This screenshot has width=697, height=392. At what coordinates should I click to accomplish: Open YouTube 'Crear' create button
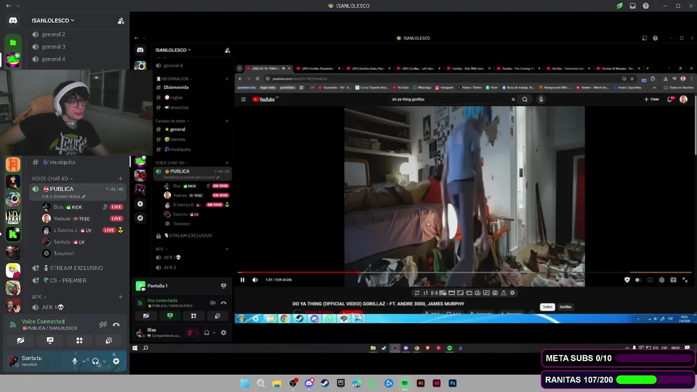[x=651, y=100]
